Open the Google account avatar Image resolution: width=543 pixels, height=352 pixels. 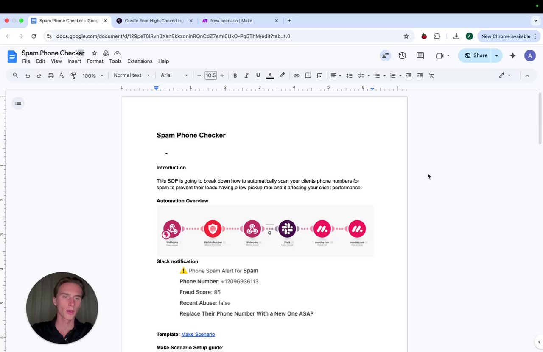(x=530, y=55)
